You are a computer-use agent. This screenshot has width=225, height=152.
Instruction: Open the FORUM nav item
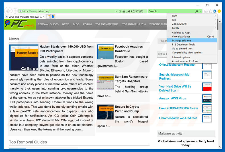[x=87, y=24]
